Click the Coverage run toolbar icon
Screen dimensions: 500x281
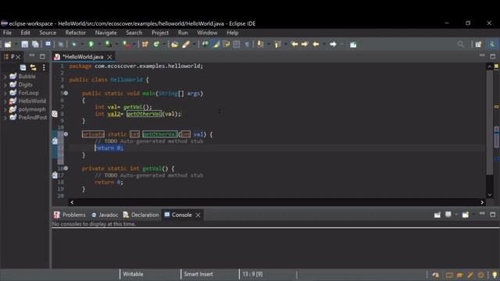click(x=109, y=44)
